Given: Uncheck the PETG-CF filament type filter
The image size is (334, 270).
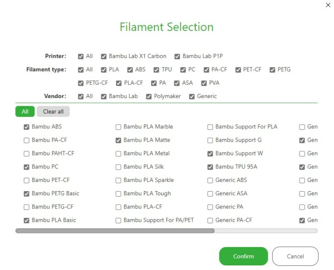Looking at the screenshot, I should 81,83.
